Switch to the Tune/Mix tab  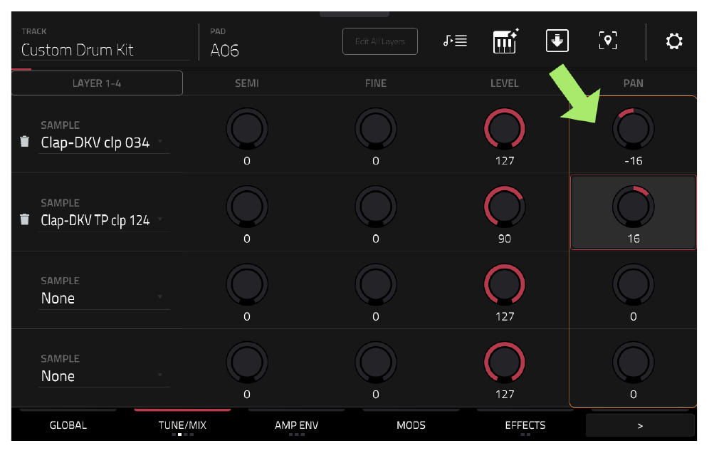pos(182,425)
